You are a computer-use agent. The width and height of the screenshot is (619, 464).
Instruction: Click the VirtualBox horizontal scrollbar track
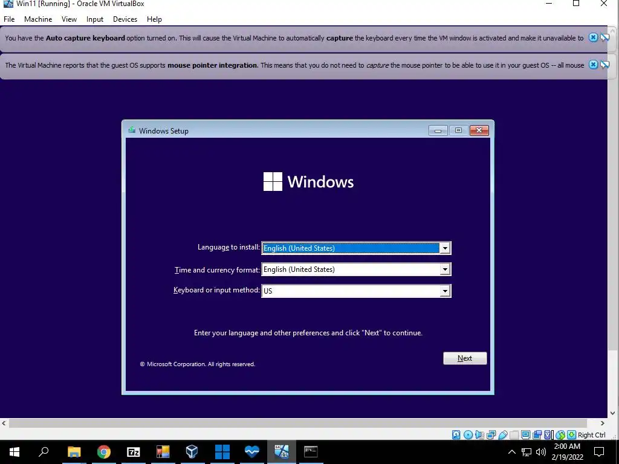(298, 424)
